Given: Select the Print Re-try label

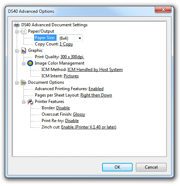Looking at the screenshot, I should point(53,121).
